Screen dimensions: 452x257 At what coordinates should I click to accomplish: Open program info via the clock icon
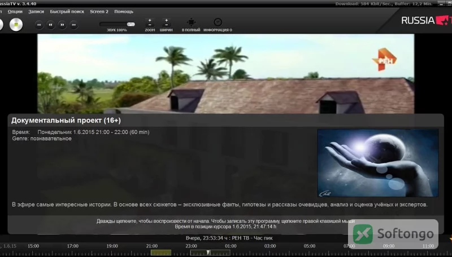click(x=218, y=22)
